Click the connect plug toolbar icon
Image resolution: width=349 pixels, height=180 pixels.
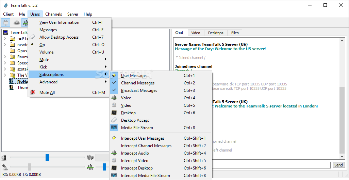click(x=5, y=23)
